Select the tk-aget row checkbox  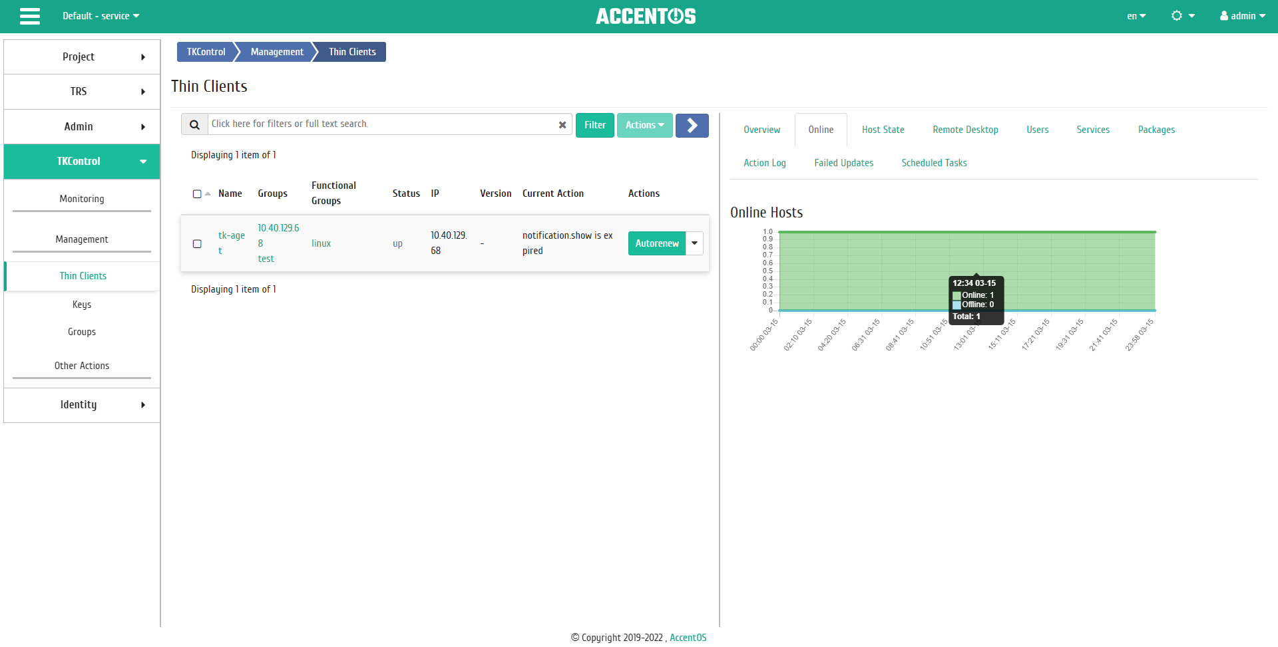[197, 244]
